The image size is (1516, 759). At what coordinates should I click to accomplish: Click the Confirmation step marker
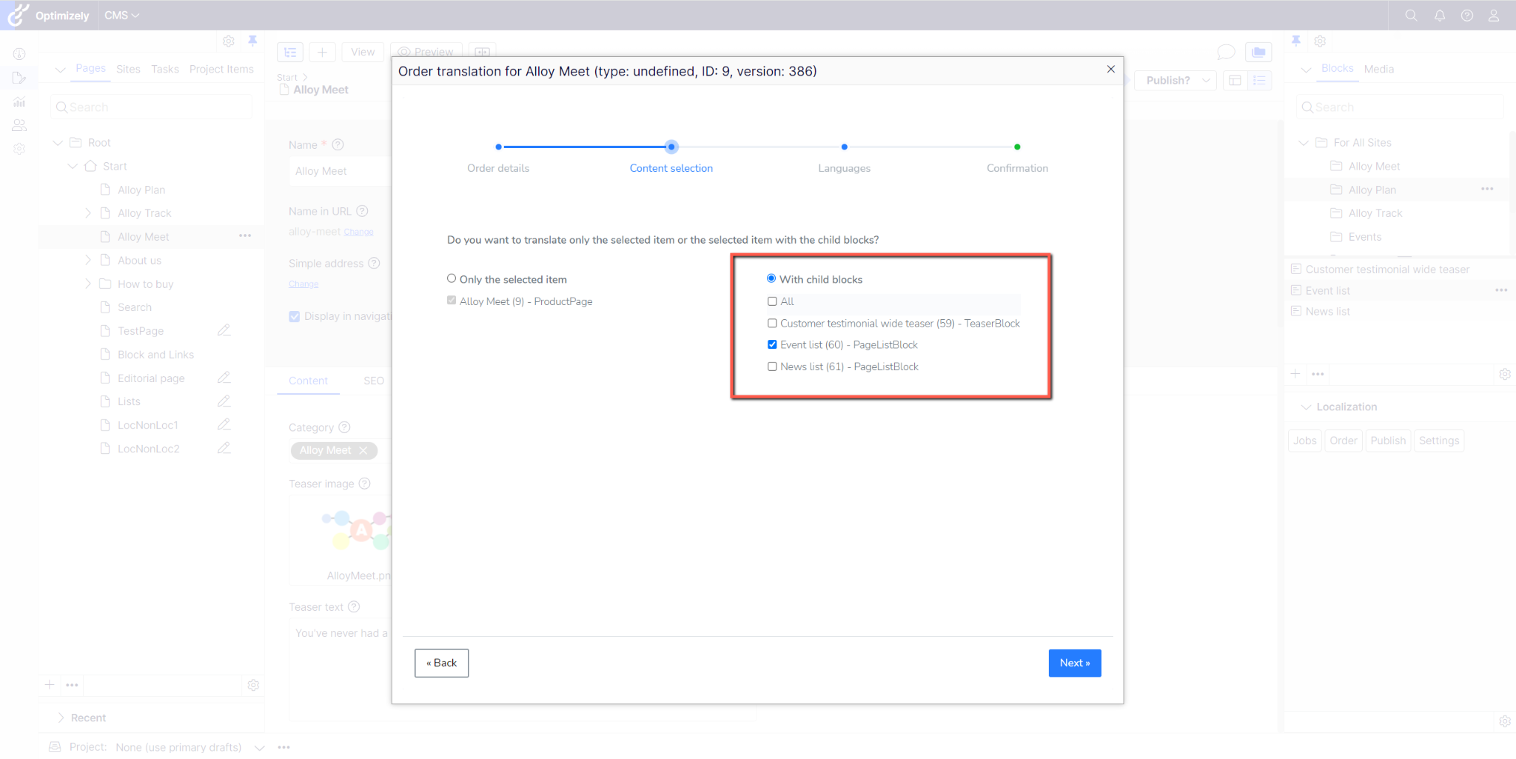pos(1017,147)
